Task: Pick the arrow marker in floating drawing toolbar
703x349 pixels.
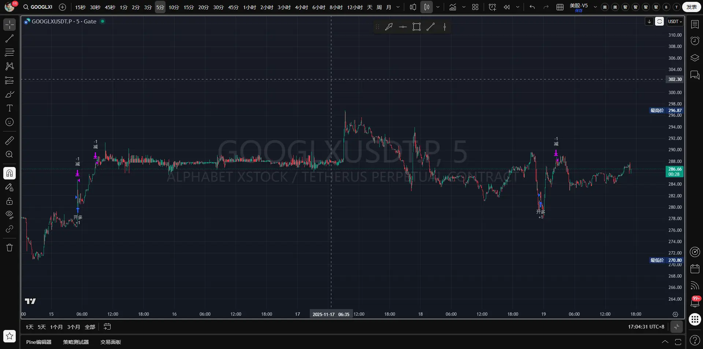Action: [389, 27]
